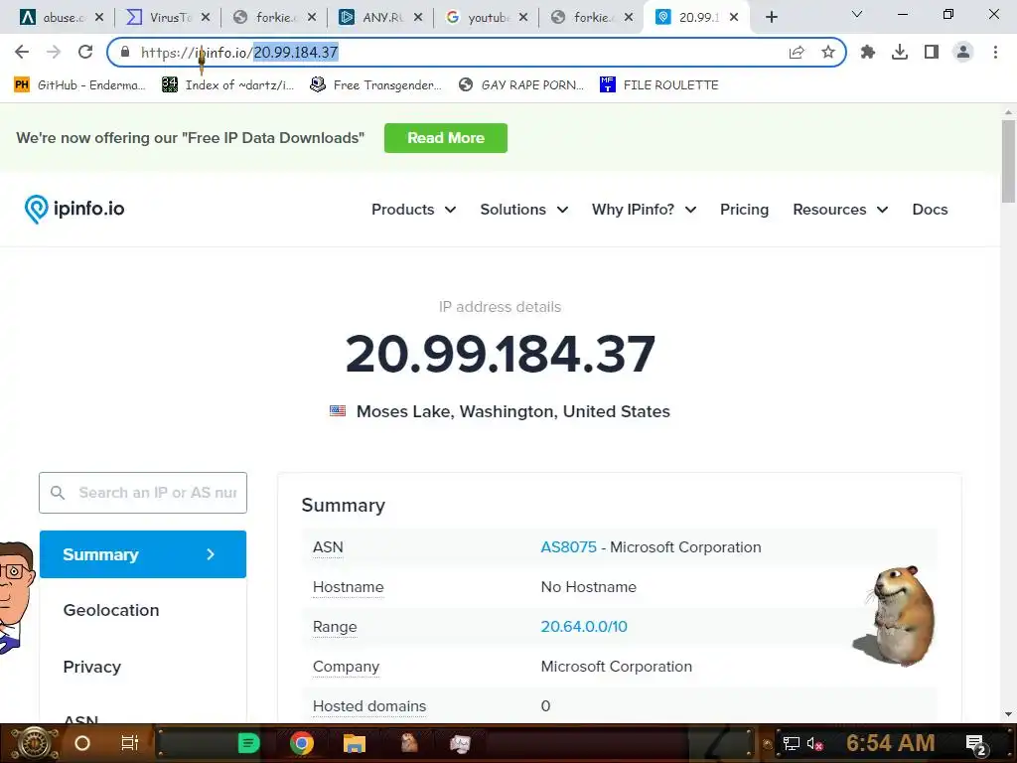Image resolution: width=1017 pixels, height=763 pixels.
Task: Open the downloads icon in toolbar
Action: pyautogui.click(x=900, y=52)
